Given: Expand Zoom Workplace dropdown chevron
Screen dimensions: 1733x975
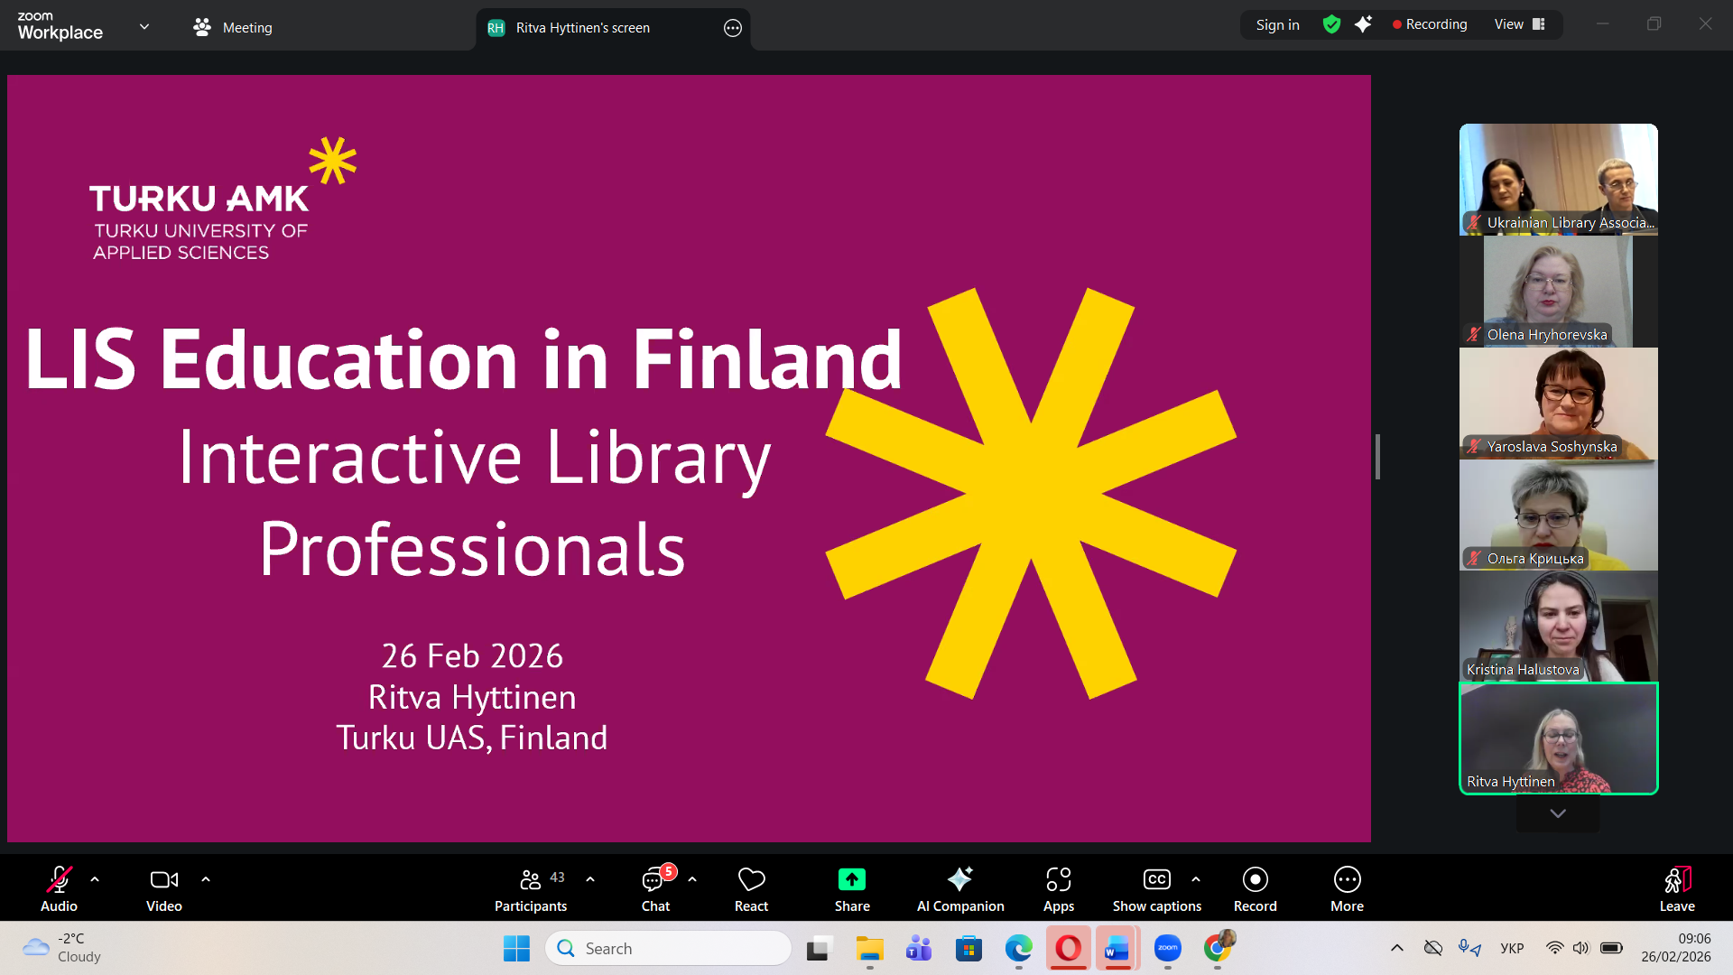Looking at the screenshot, I should [144, 26].
